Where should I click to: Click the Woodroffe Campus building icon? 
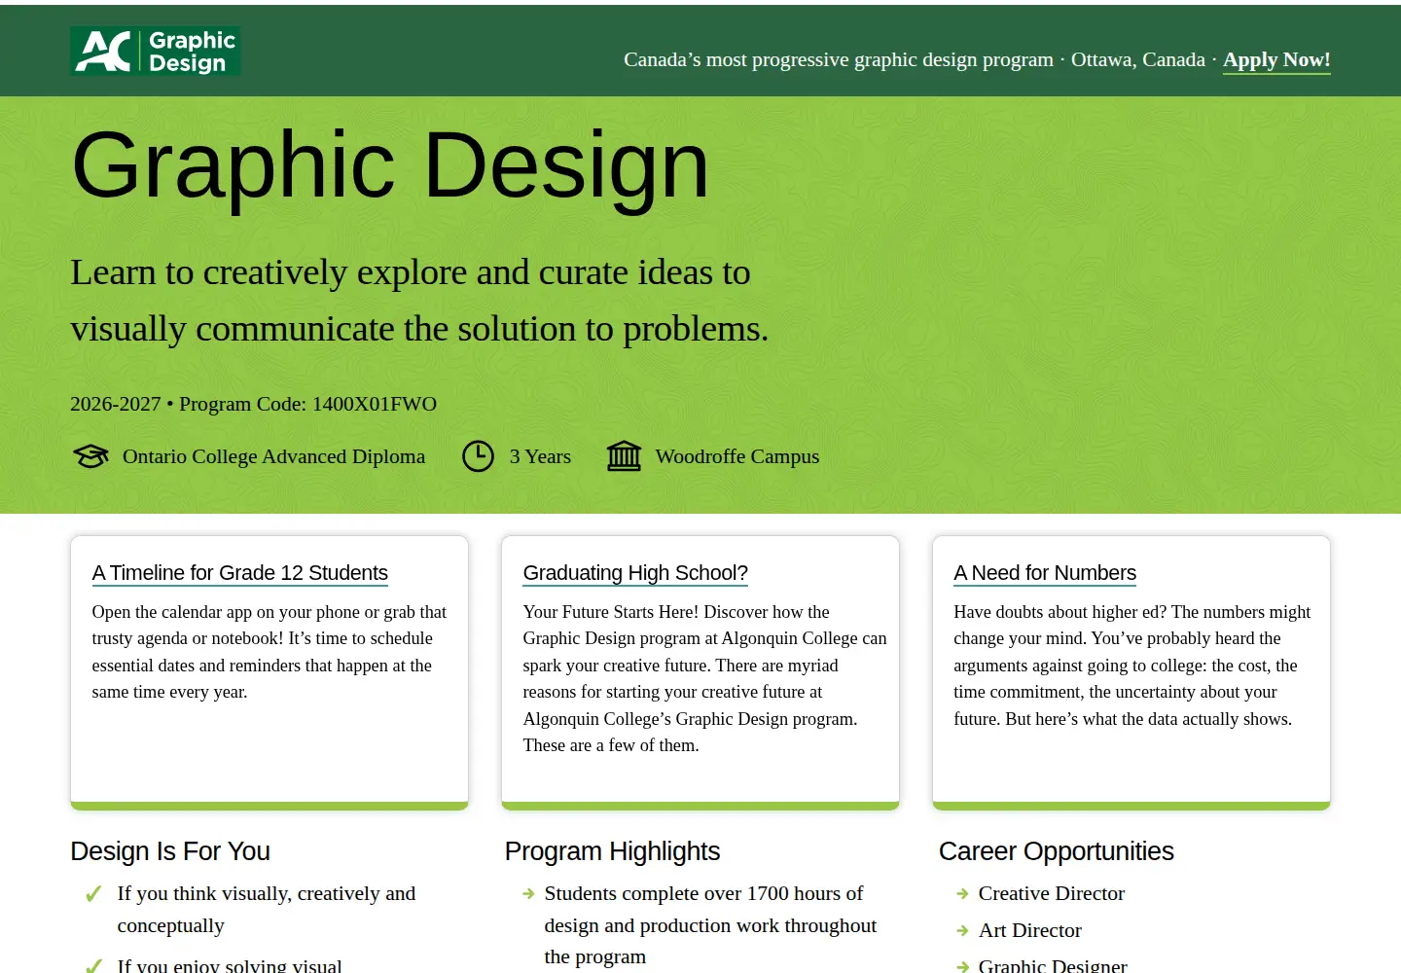624,455
